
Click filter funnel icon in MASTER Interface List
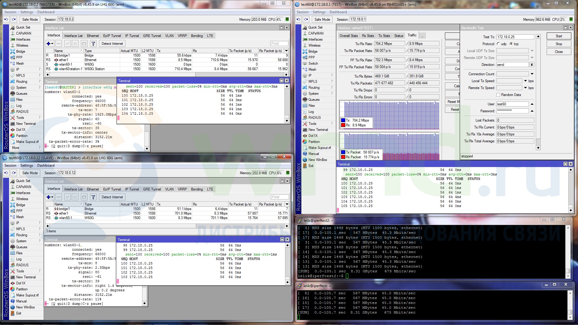click(x=93, y=44)
